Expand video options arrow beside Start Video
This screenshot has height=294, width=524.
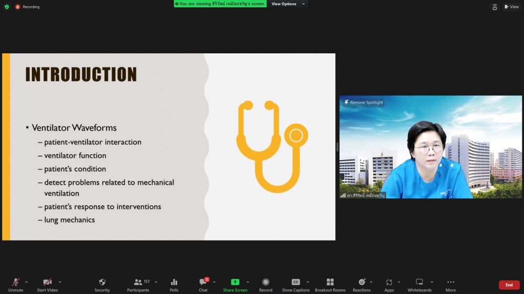pyautogui.click(x=60, y=282)
